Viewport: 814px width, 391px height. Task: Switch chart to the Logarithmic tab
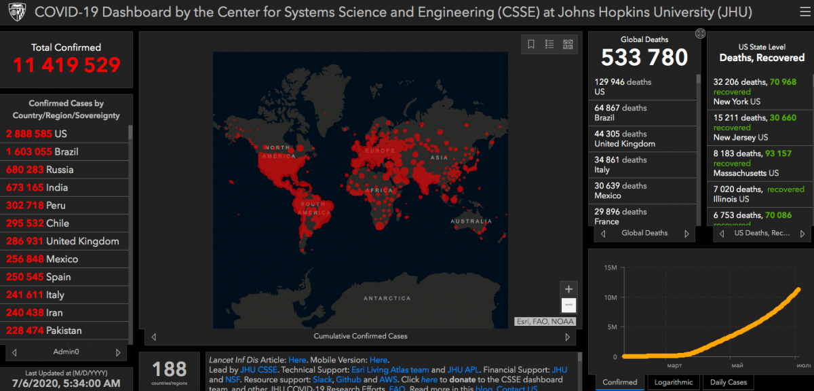click(x=674, y=382)
